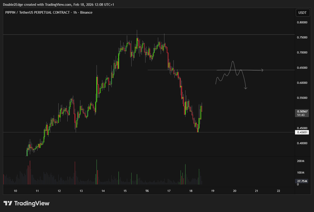This screenshot has height=212, width=314.
Task: Click the 0.40000 price axis label
Action: tap(302, 143)
